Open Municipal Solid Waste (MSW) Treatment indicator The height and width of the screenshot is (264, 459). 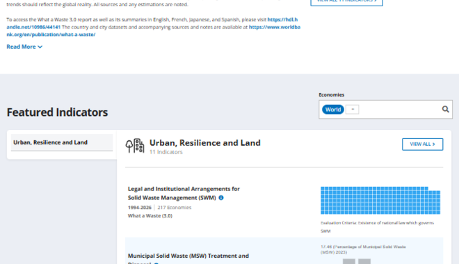click(188, 258)
